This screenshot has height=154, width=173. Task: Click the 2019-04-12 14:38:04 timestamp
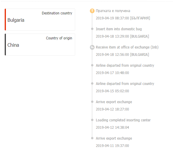112,127
